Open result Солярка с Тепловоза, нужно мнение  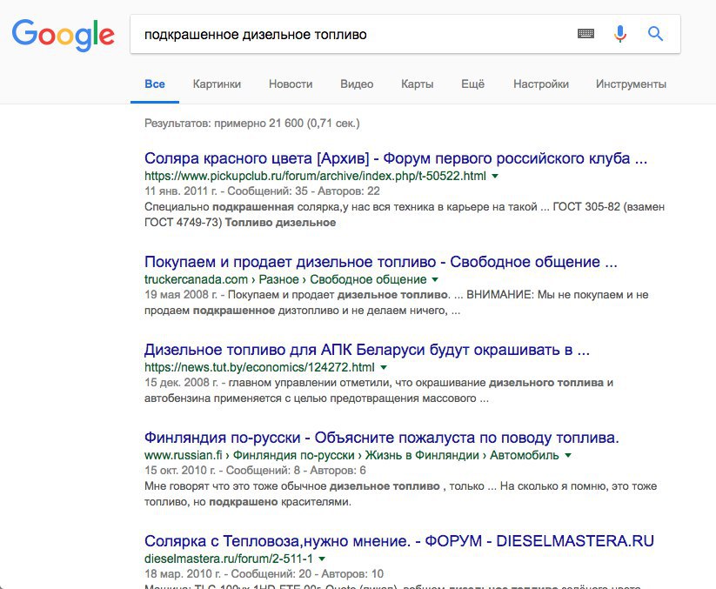coord(399,541)
